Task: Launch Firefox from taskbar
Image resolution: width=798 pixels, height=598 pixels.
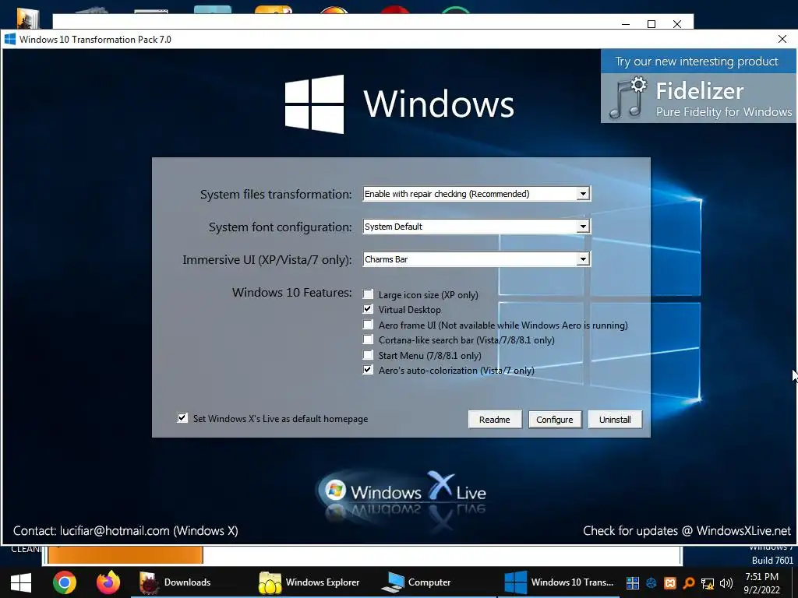Action: [x=108, y=582]
